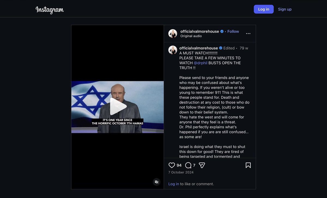327x198 pixels.
Task: Save the post with bookmark icon
Action: pyautogui.click(x=248, y=165)
